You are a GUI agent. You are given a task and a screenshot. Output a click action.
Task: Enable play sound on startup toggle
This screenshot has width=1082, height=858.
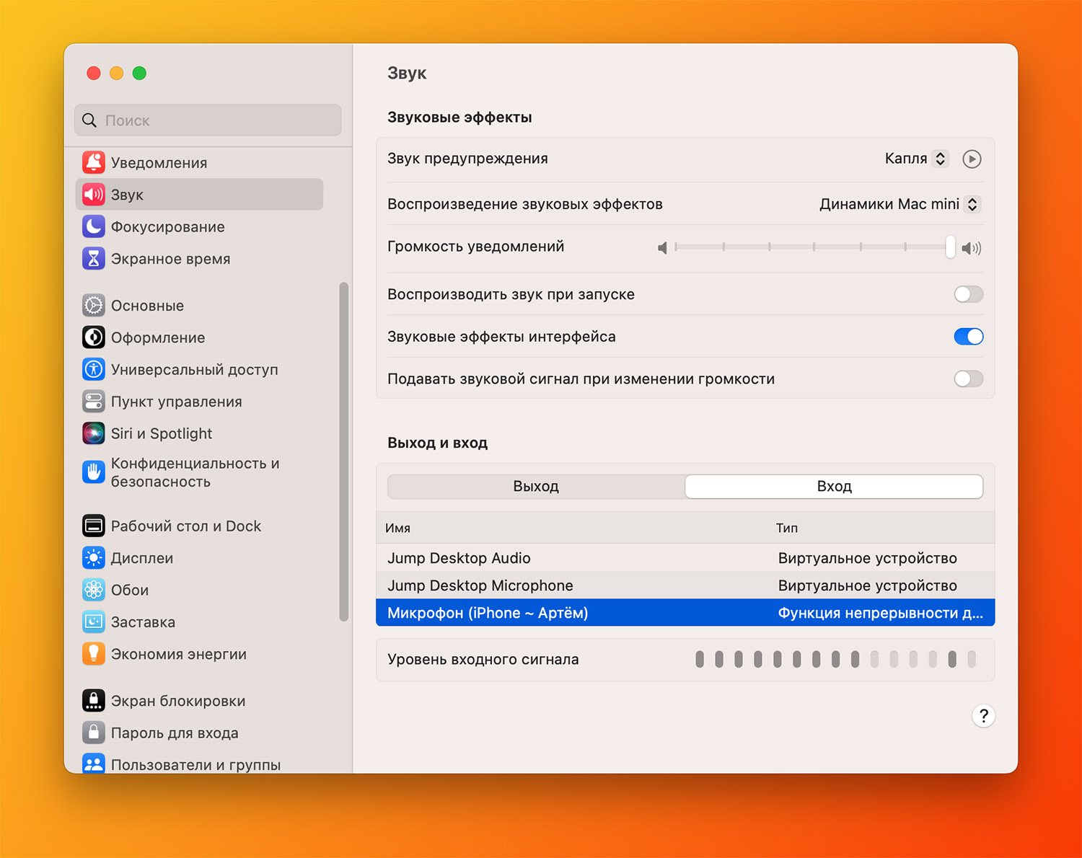point(968,294)
